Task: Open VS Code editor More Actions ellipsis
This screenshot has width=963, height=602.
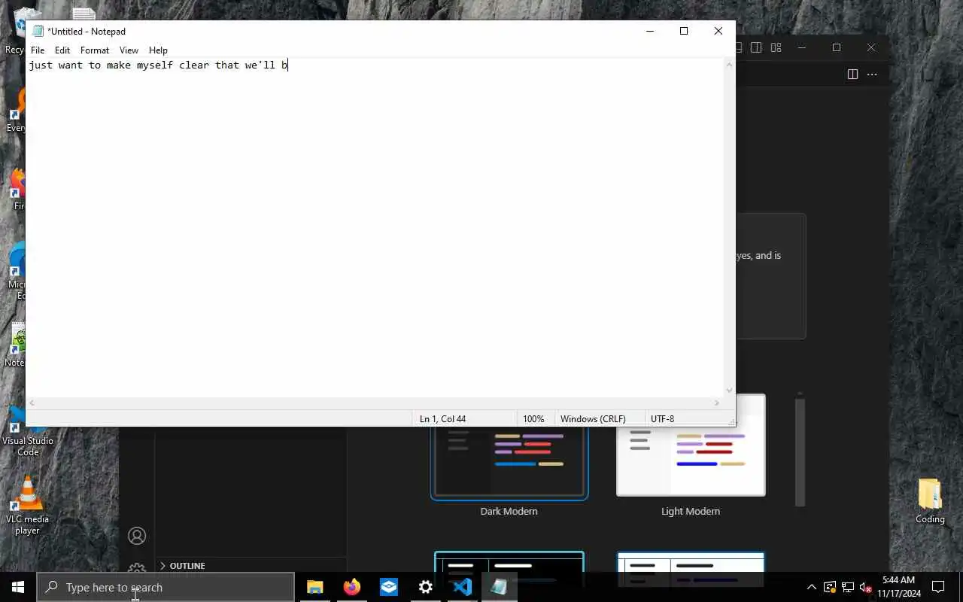Action: click(x=872, y=74)
